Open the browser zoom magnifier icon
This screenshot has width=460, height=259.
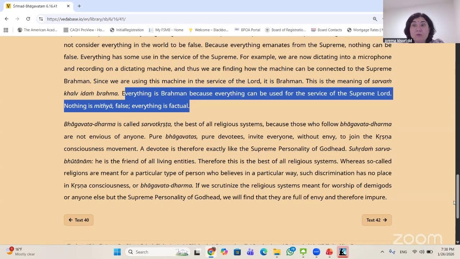click(375, 19)
